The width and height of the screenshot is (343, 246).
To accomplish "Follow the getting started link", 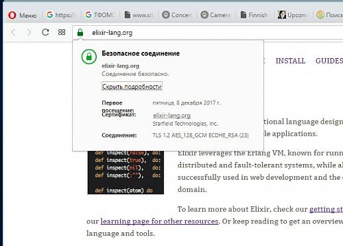I will pyautogui.click(x=326, y=209).
